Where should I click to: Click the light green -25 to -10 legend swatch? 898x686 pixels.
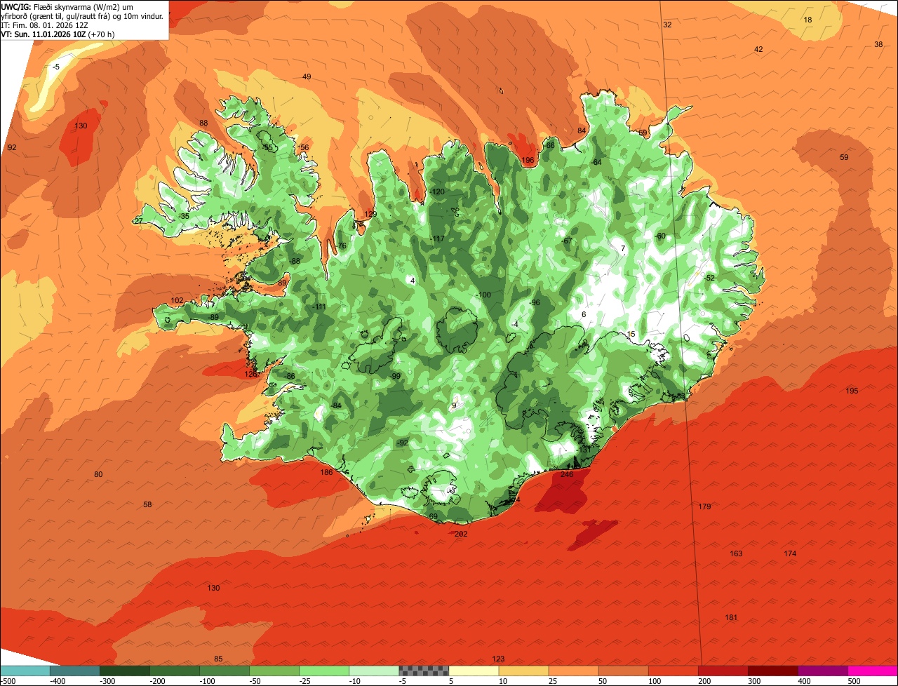tap(324, 670)
